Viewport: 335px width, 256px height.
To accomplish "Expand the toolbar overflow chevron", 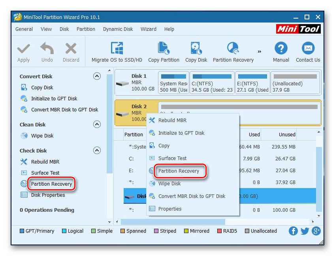I will click(260, 51).
